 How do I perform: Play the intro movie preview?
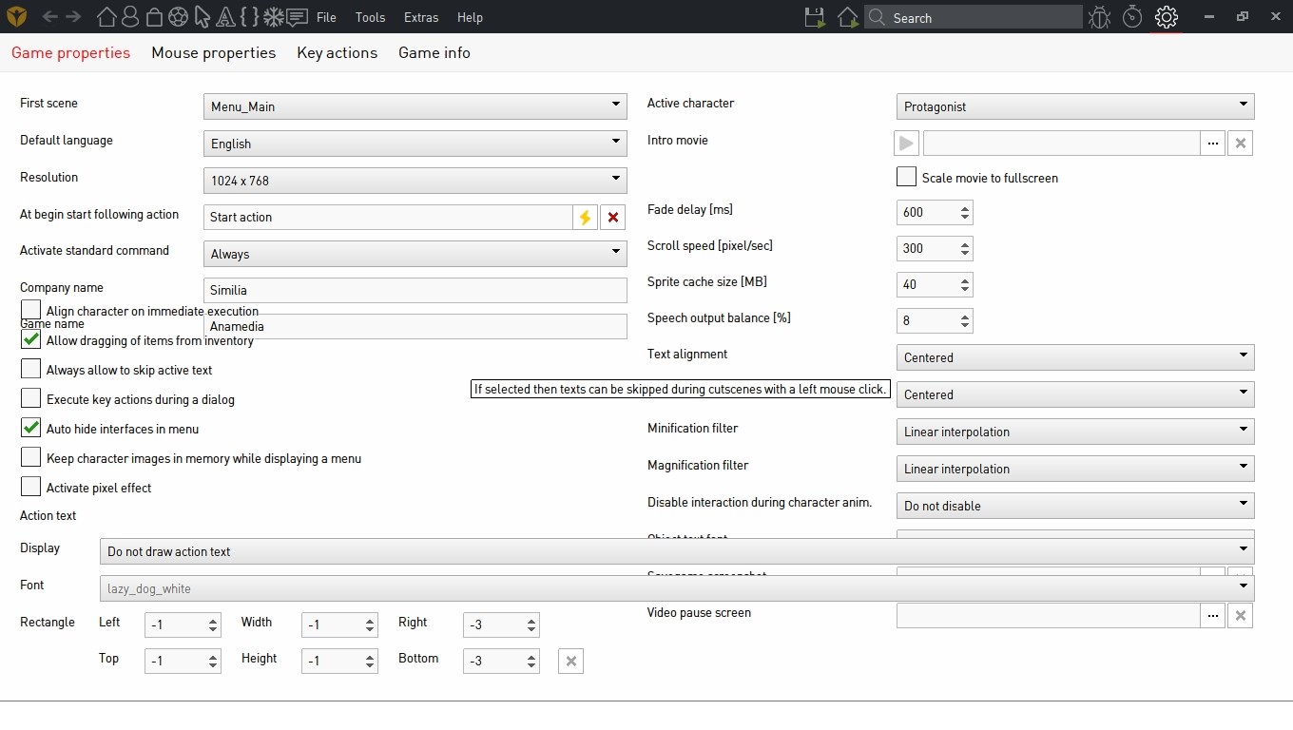coord(906,144)
